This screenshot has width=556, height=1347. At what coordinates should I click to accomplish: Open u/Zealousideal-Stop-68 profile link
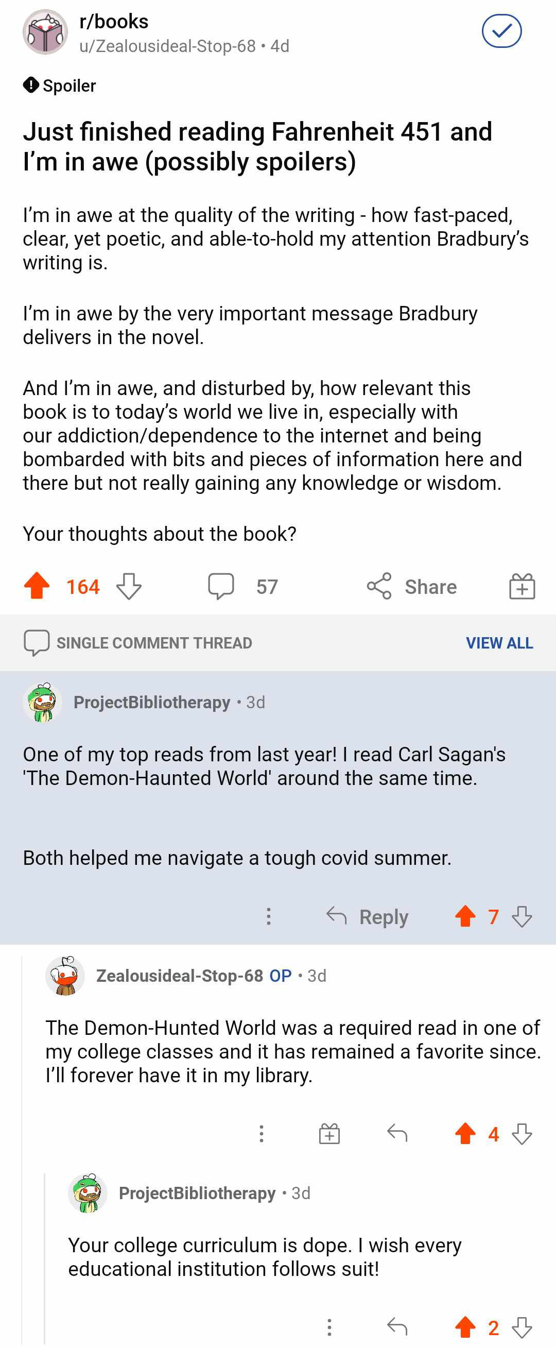[167, 46]
